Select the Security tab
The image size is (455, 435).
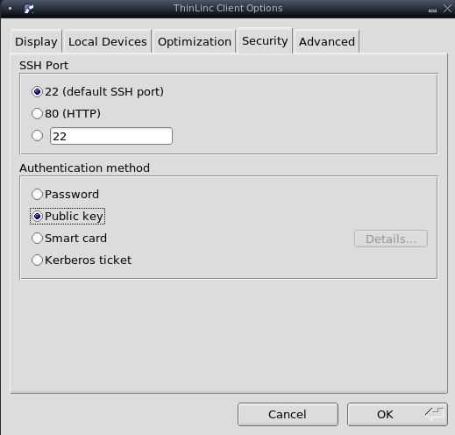click(x=265, y=40)
